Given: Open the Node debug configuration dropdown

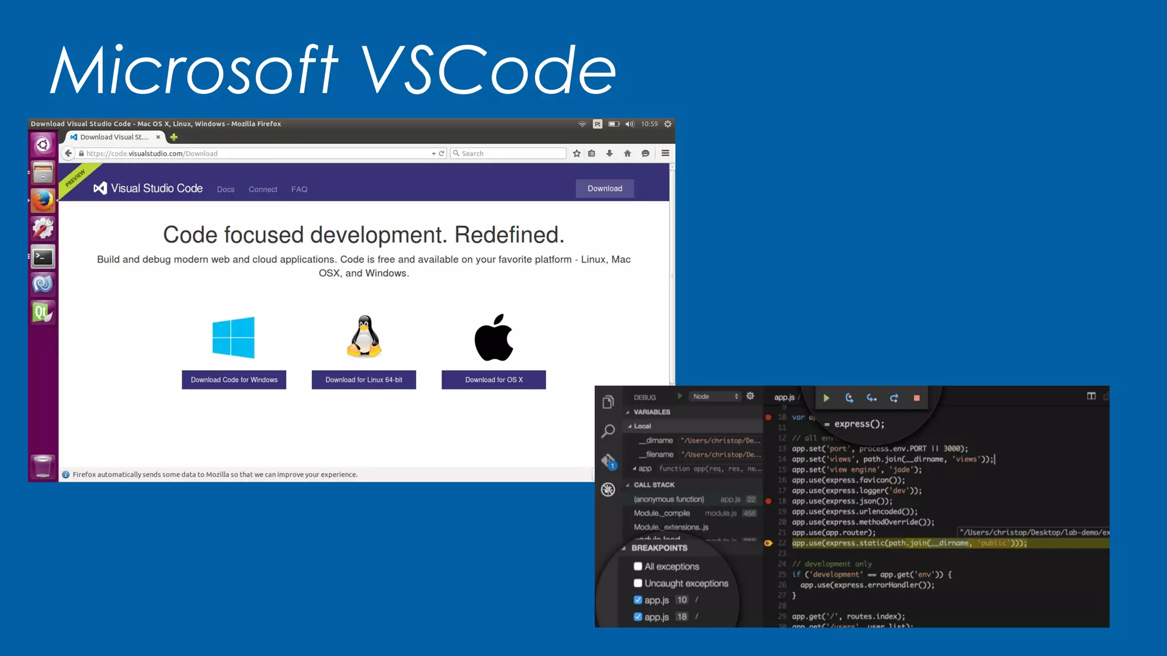Looking at the screenshot, I should (x=715, y=396).
